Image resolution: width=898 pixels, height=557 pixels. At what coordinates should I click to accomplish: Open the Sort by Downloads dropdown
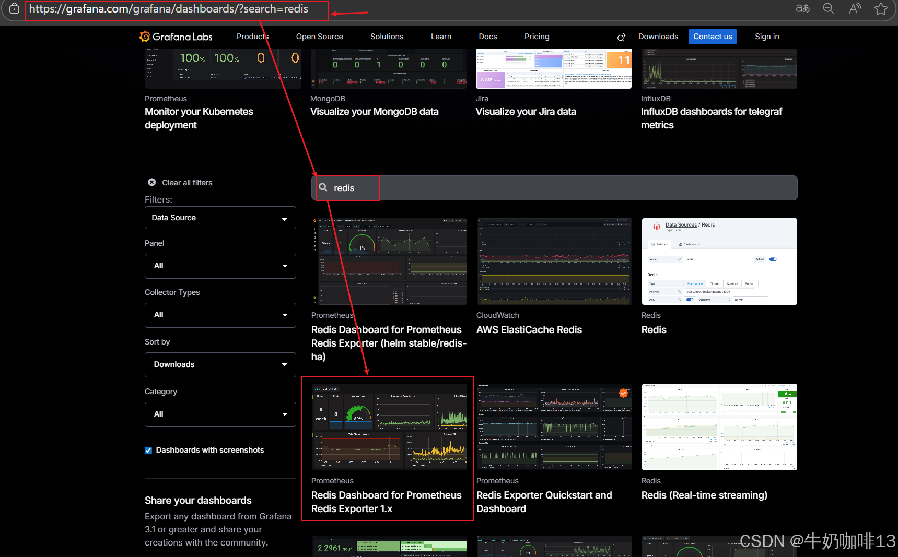click(220, 364)
